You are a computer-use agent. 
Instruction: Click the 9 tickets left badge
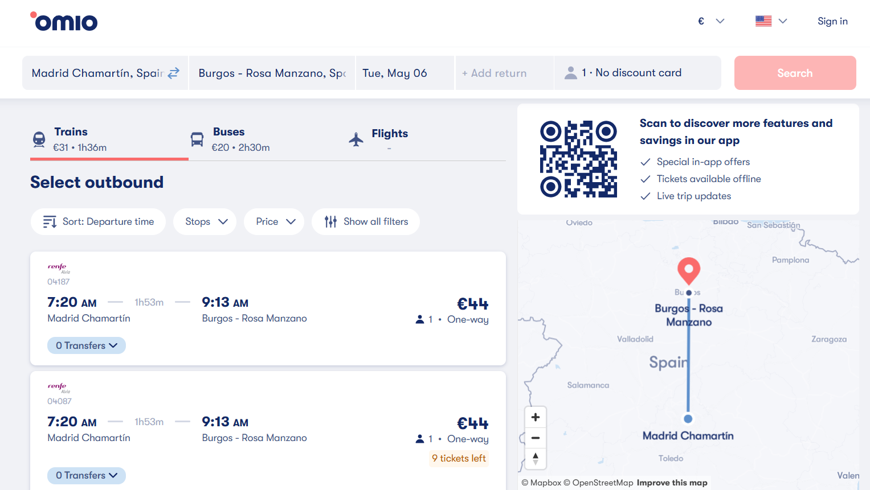coord(459,458)
